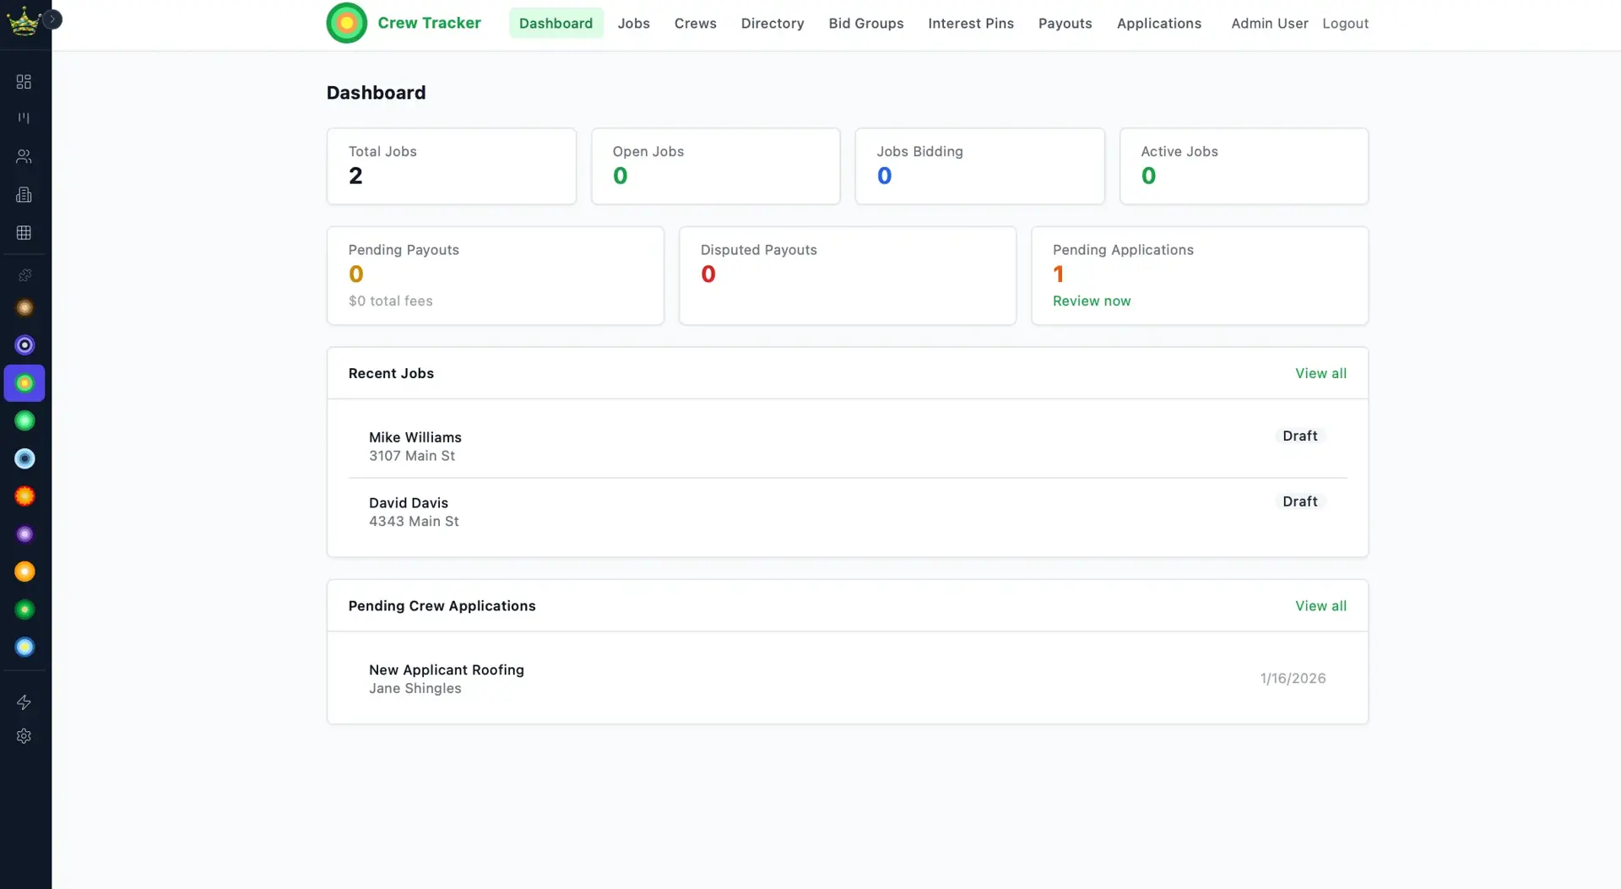Image resolution: width=1621 pixels, height=889 pixels.
Task: Select the orange circle app icon
Action: coord(24,572)
